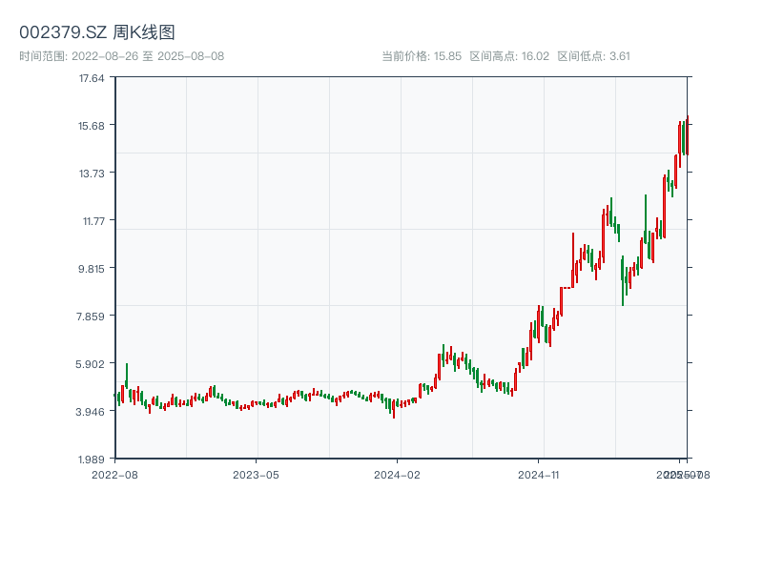Click the 时间范围 date range text
The width and height of the screenshot is (763, 572).
(122, 56)
